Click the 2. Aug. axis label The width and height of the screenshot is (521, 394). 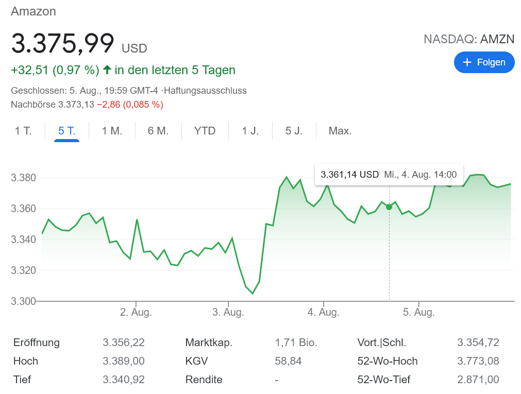136,312
